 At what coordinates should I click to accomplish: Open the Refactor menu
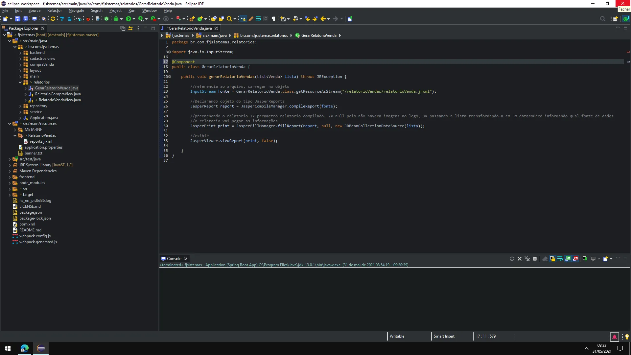[x=54, y=11]
